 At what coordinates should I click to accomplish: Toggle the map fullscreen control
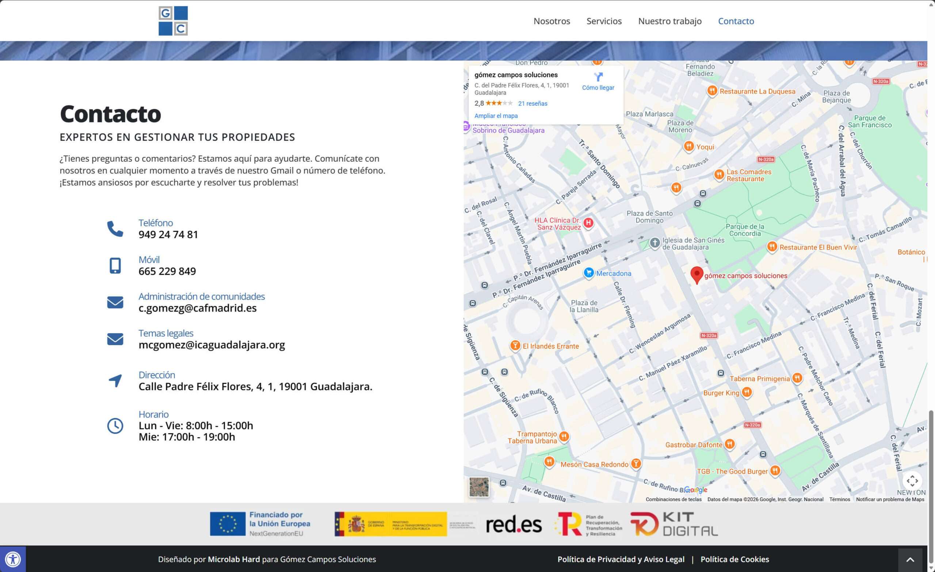click(912, 481)
